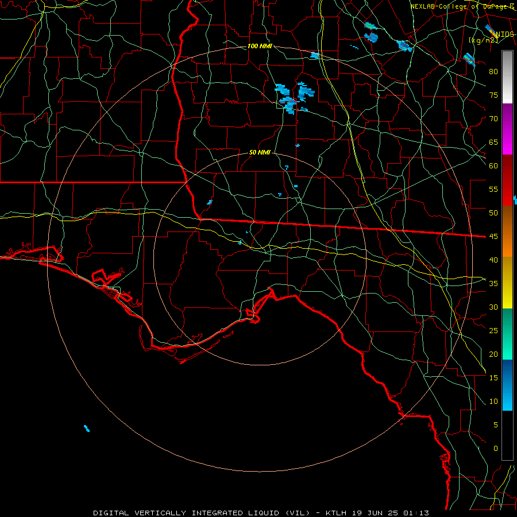
Task: Click the "40" value on the VIL scale
Action: 493,260
